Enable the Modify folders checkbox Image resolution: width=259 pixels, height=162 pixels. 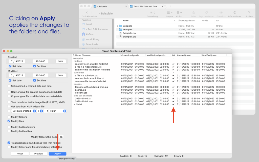pos(9,117)
